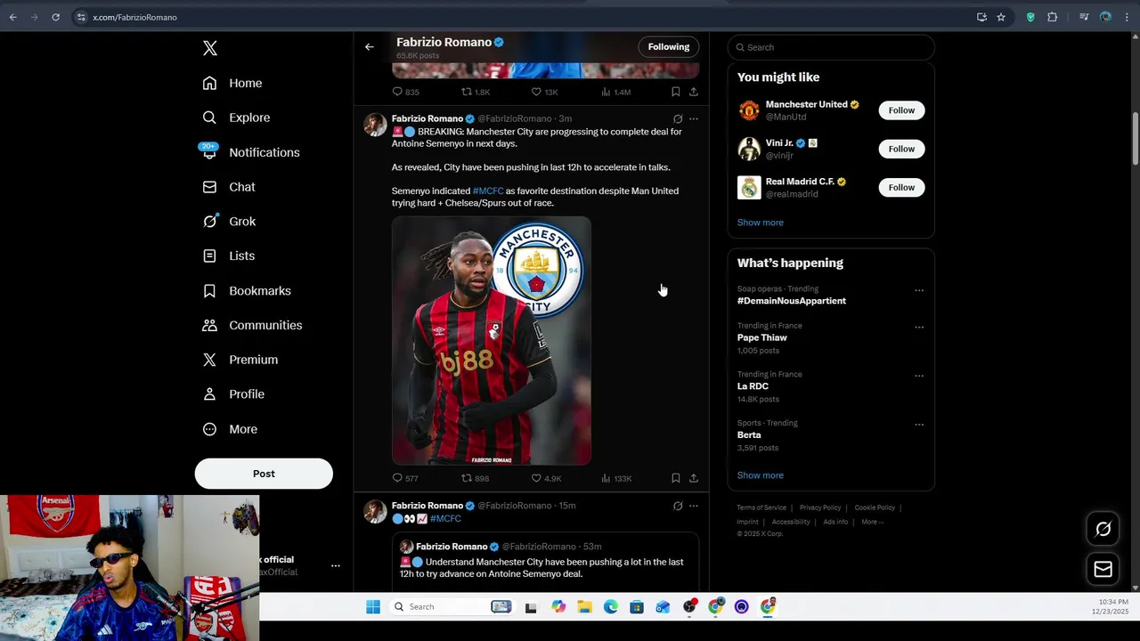Share the post with 1.4M views

(x=694, y=92)
